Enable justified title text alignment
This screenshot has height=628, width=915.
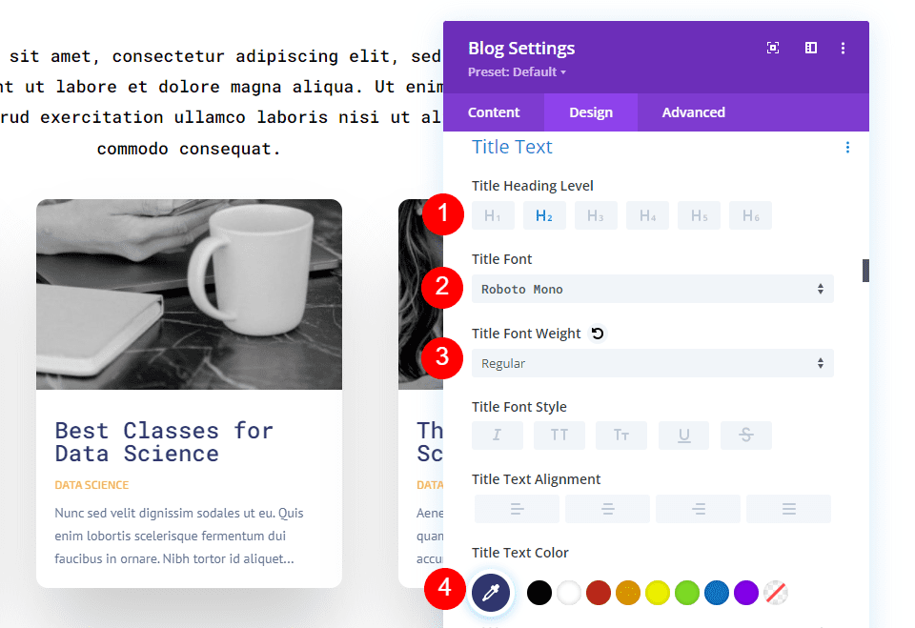click(x=788, y=508)
